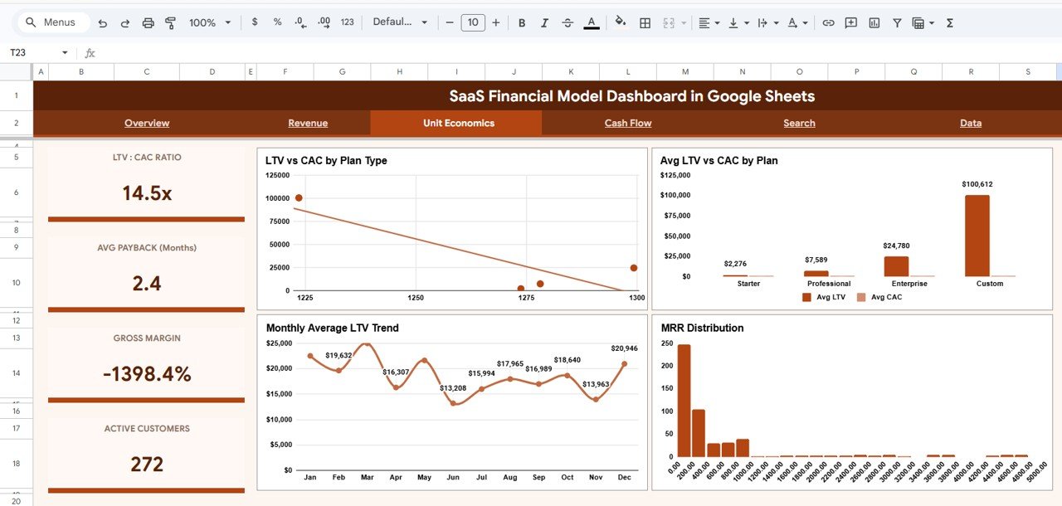Screen dimensions: 1062x506
Task: Toggle italic formatting
Action: [x=544, y=22]
